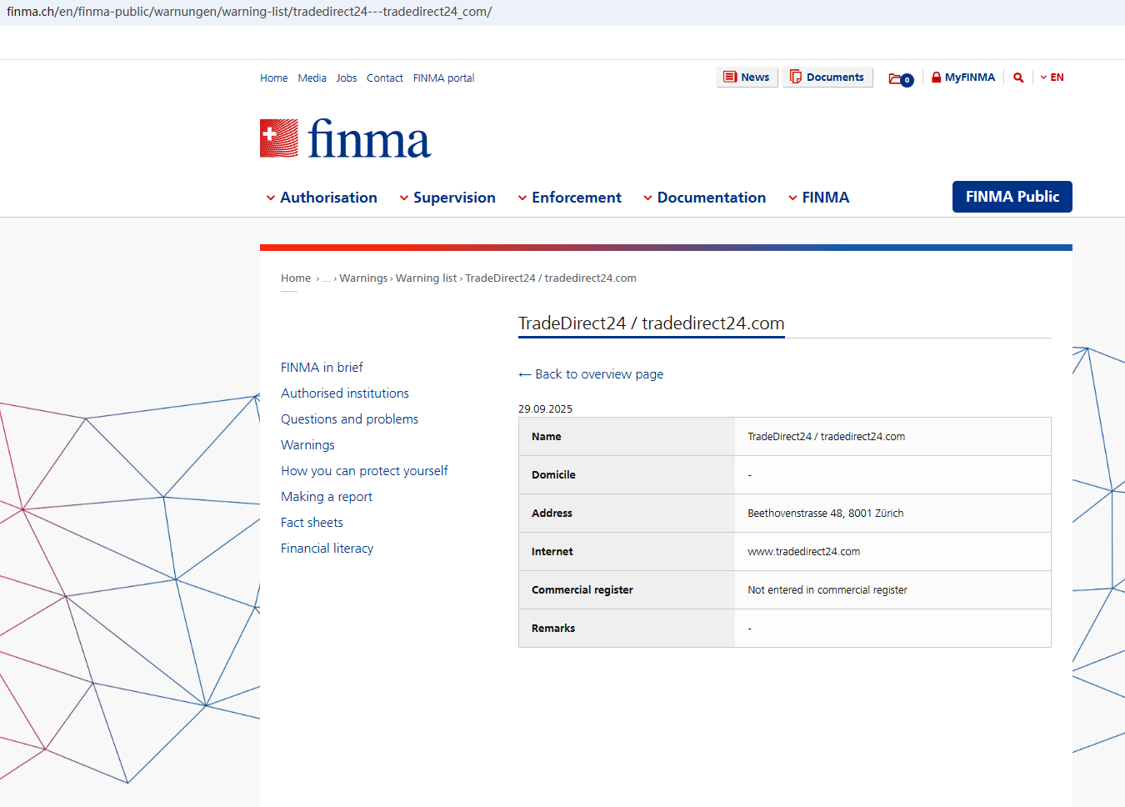Click Warning list in the breadcrumb
This screenshot has width=1125, height=807.
[x=426, y=278]
